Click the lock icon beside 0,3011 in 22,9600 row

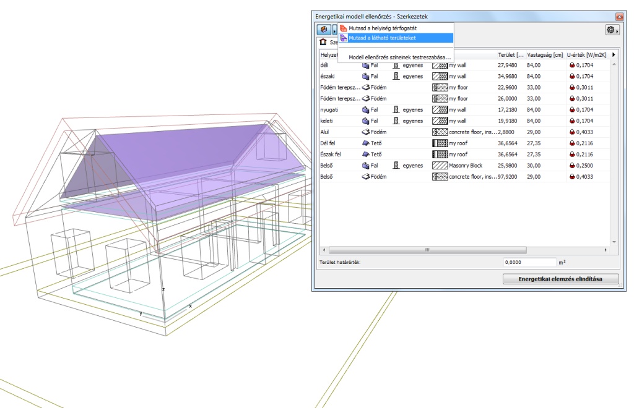pos(572,87)
